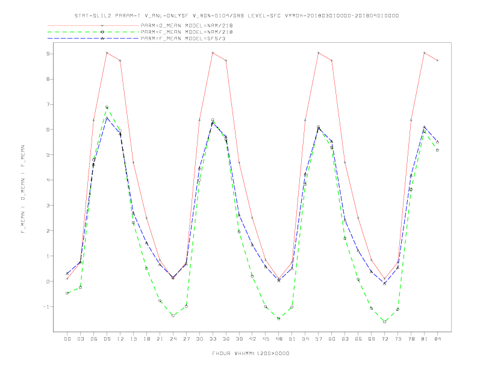Click y-axis tick label 2
The width and height of the screenshot is (477, 369).
tap(48, 231)
